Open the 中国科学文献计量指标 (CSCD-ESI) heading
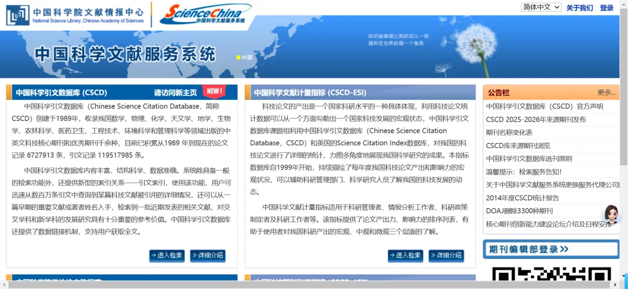 coord(310,93)
